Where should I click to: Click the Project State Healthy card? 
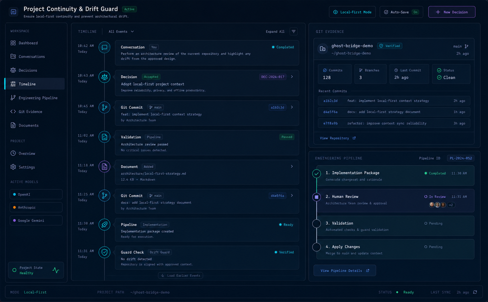(36, 270)
